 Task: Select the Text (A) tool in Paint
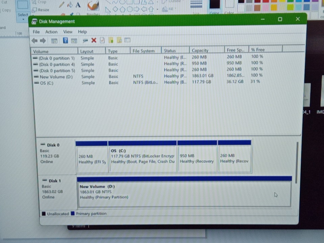(78, 4)
